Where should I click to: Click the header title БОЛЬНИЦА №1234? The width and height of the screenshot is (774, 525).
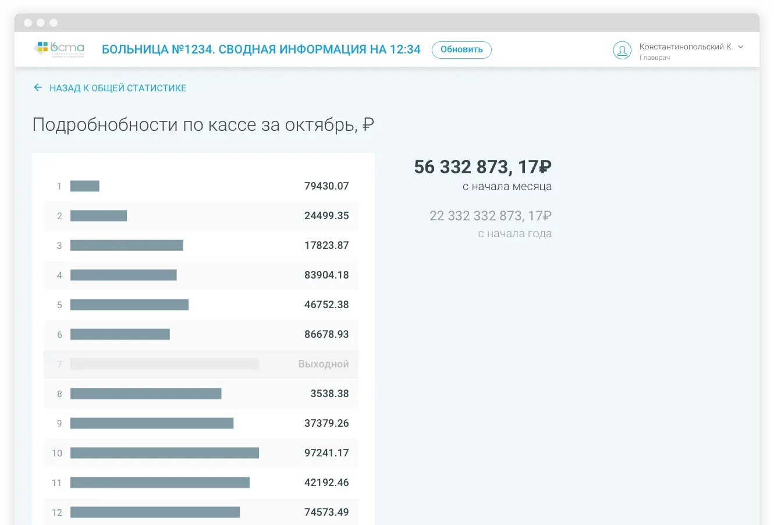[261, 49]
